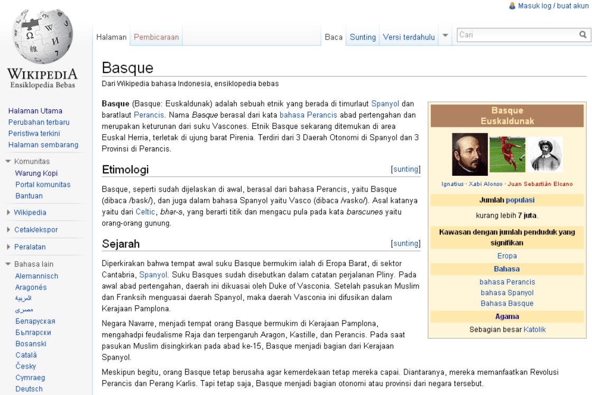Open the populasi link in infobox
This screenshot has width=592, height=395.
(x=520, y=200)
